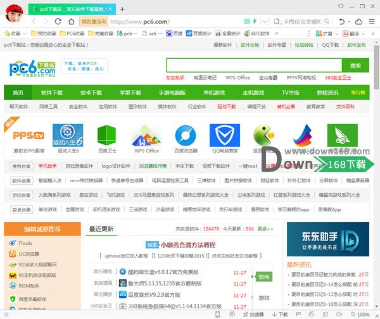Image resolution: width=380 pixels, height=319 pixels.
Task: Click the skin/shirt icon in title bar
Action: click(341, 6)
